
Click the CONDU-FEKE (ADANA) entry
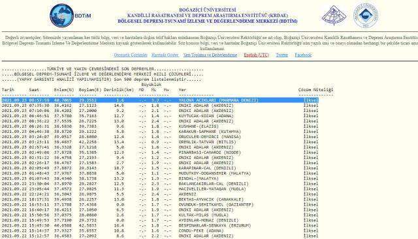pos(201,231)
